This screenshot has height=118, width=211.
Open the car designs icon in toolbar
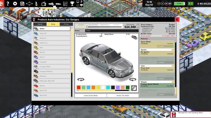pyautogui.click(x=58, y=4)
